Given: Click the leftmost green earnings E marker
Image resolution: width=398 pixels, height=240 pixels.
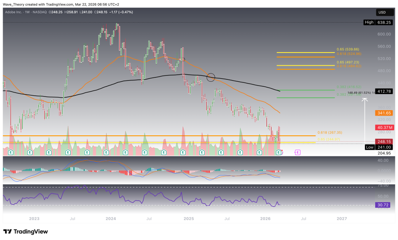Looking at the screenshot, I should point(11,152).
